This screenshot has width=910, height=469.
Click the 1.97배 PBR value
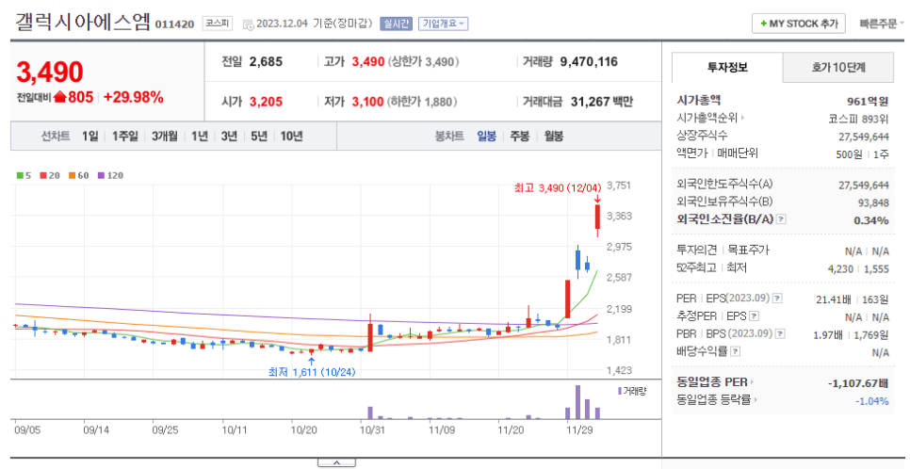tap(828, 334)
